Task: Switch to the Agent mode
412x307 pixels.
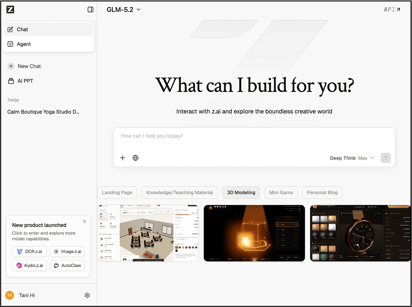Action: click(48, 44)
